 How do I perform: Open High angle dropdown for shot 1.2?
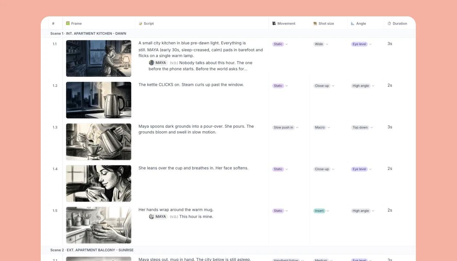[363, 86]
